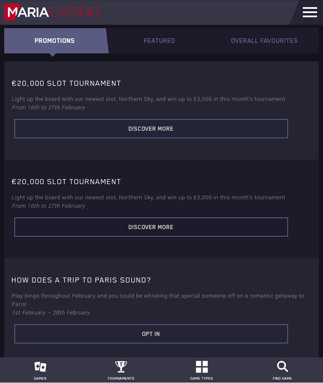
Task: Click the Find Game magnifier icon
Action: click(x=283, y=367)
